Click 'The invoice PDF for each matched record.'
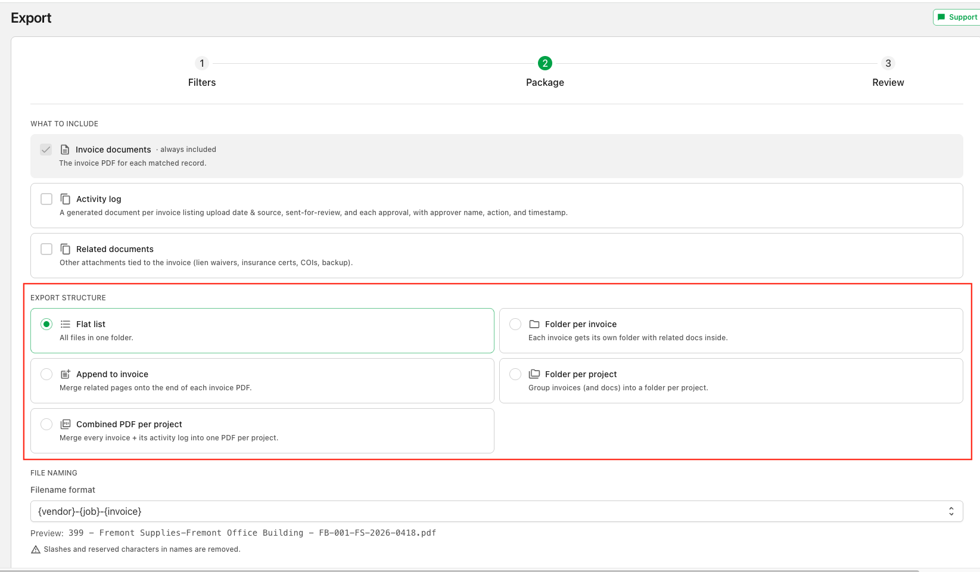The image size is (980, 572). [133, 163]
